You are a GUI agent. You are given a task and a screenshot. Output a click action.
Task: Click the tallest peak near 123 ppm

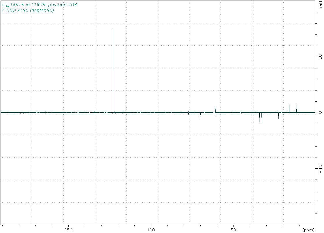(113, 71)
